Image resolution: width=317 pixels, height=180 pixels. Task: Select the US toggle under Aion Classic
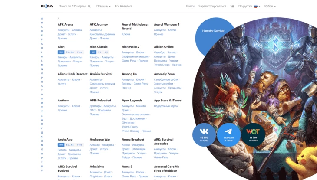point(106,52)
